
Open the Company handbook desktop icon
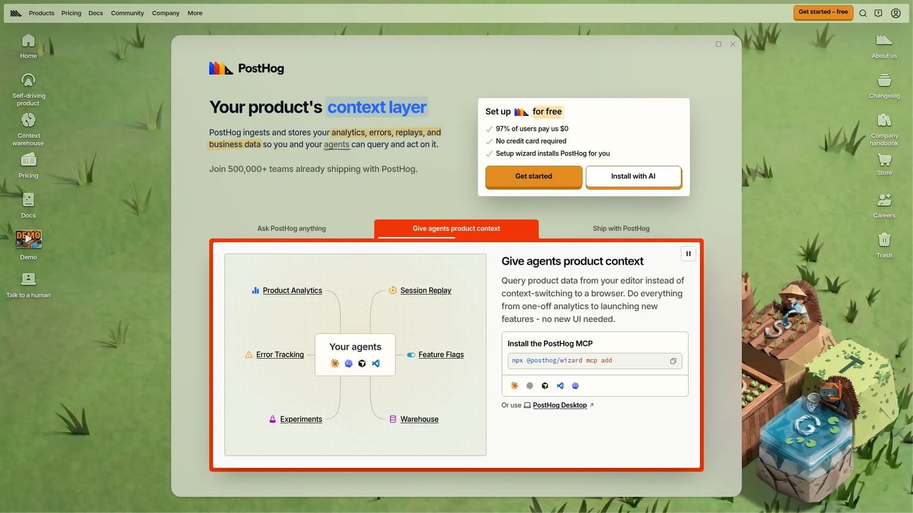click(x=884, y=129)
